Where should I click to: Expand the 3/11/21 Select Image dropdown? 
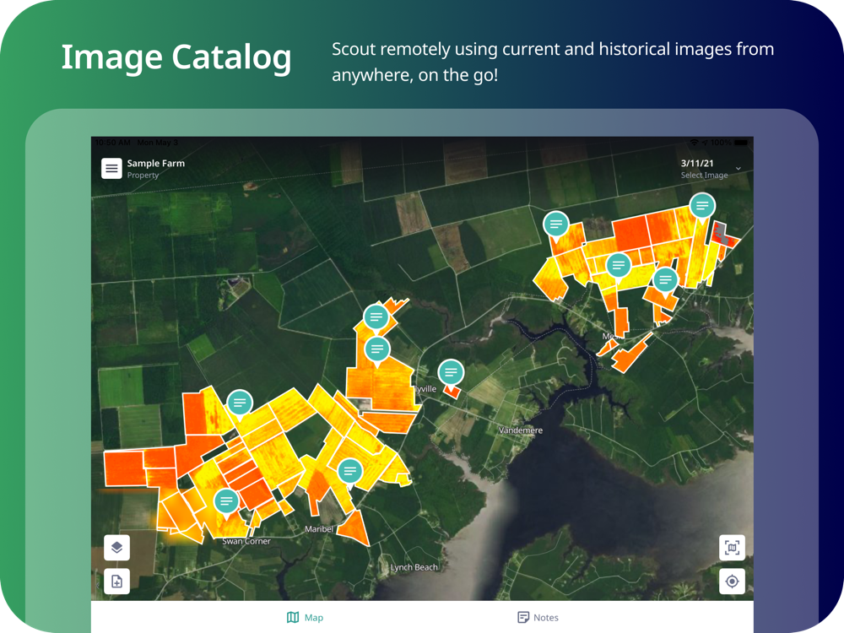coord(710,169)
